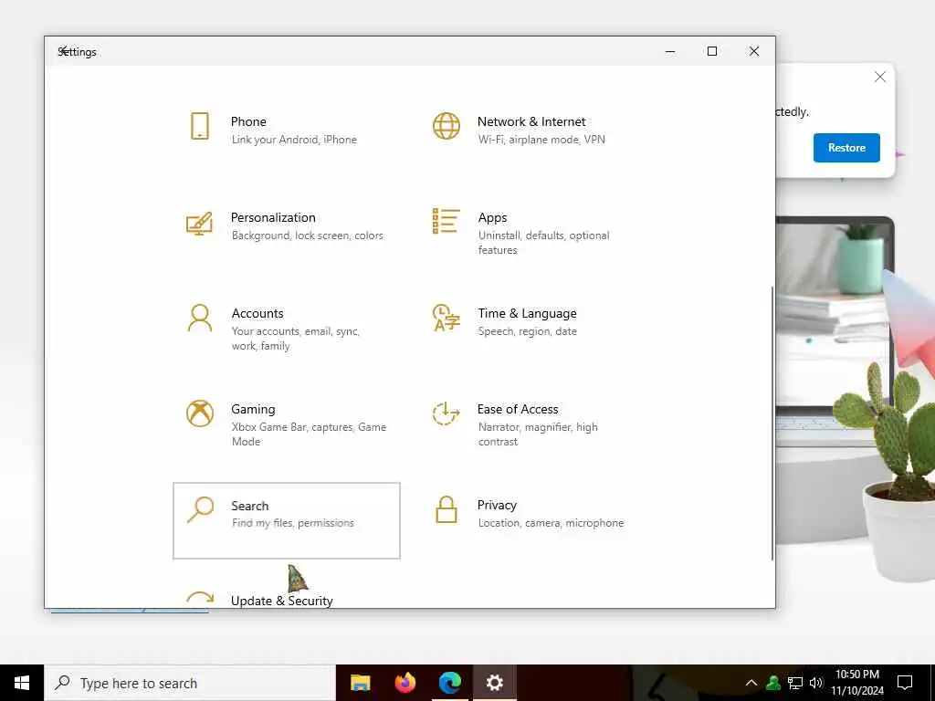The height and width of the screenshot is (701, 935).
Task: Open the Privacy padlock icon
Action: [x=446, y=509]
